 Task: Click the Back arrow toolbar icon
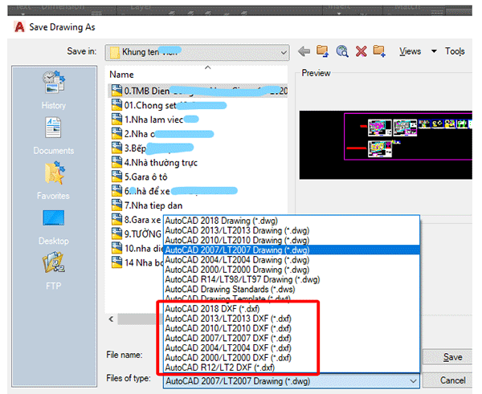(x=304, y=51)
